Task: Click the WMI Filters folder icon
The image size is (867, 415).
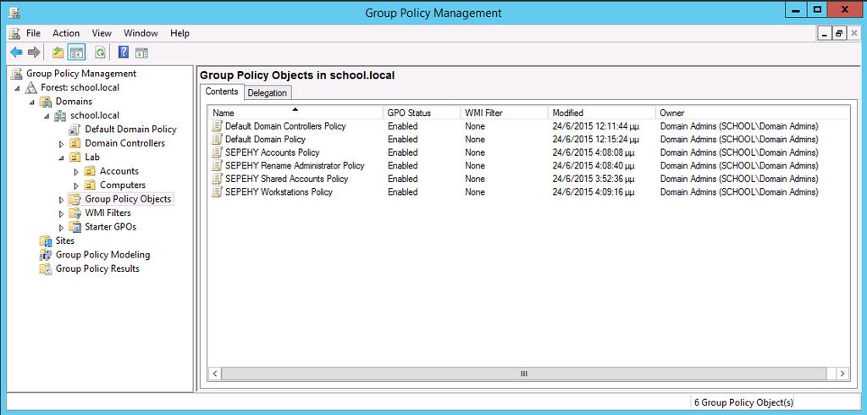Action: pyautogui.click(x=75, y=213)
